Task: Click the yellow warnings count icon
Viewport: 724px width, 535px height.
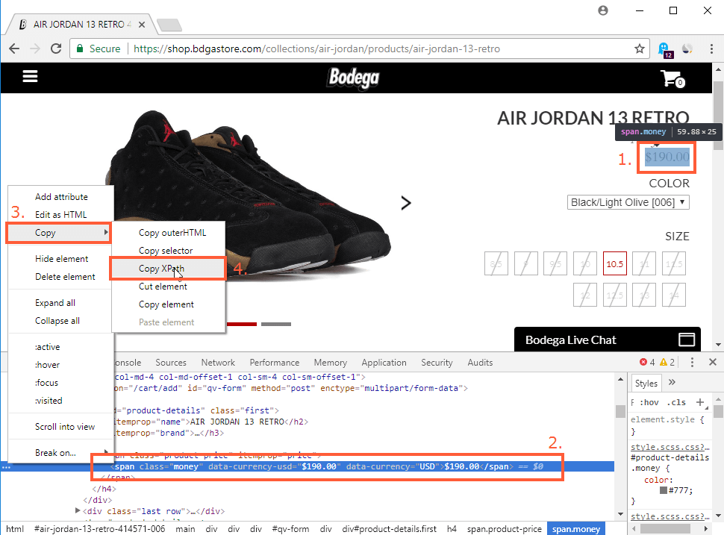Action: click(664, 363)
